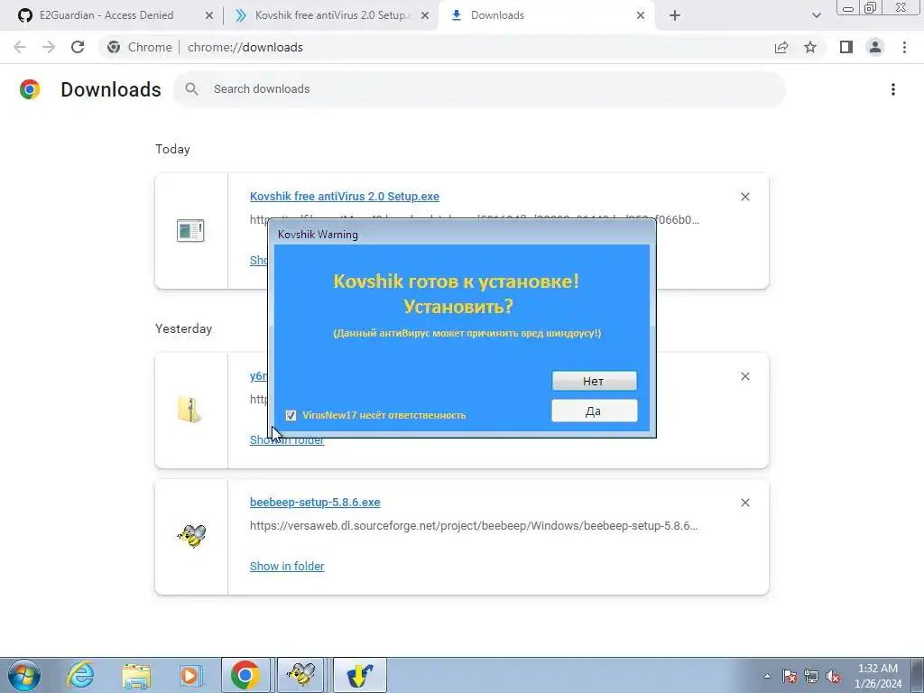Image resolution: width=924 pixels, height=693 pixels.
Task: Click the Нет button in Kovshik Warning
Action: (594, 382)
